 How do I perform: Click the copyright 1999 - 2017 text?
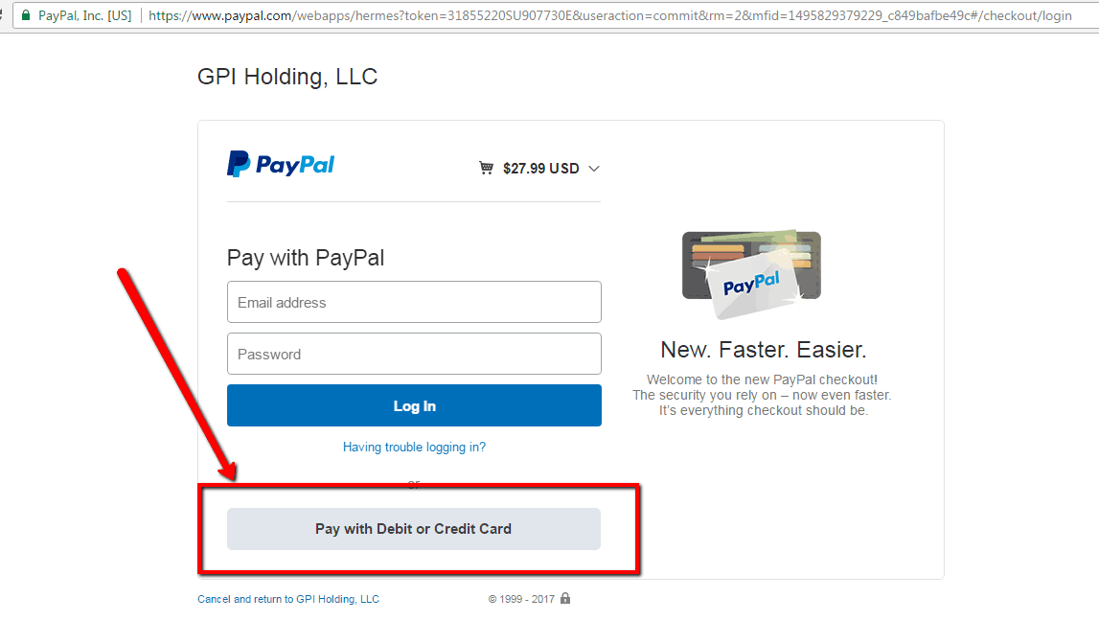tap(521, 599)
